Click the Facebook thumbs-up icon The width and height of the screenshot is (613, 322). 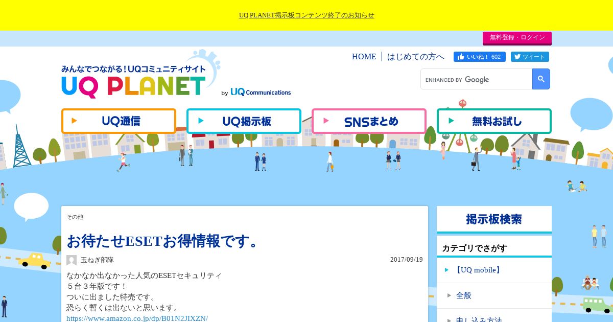pyautogui.click(x=461, y=57)
